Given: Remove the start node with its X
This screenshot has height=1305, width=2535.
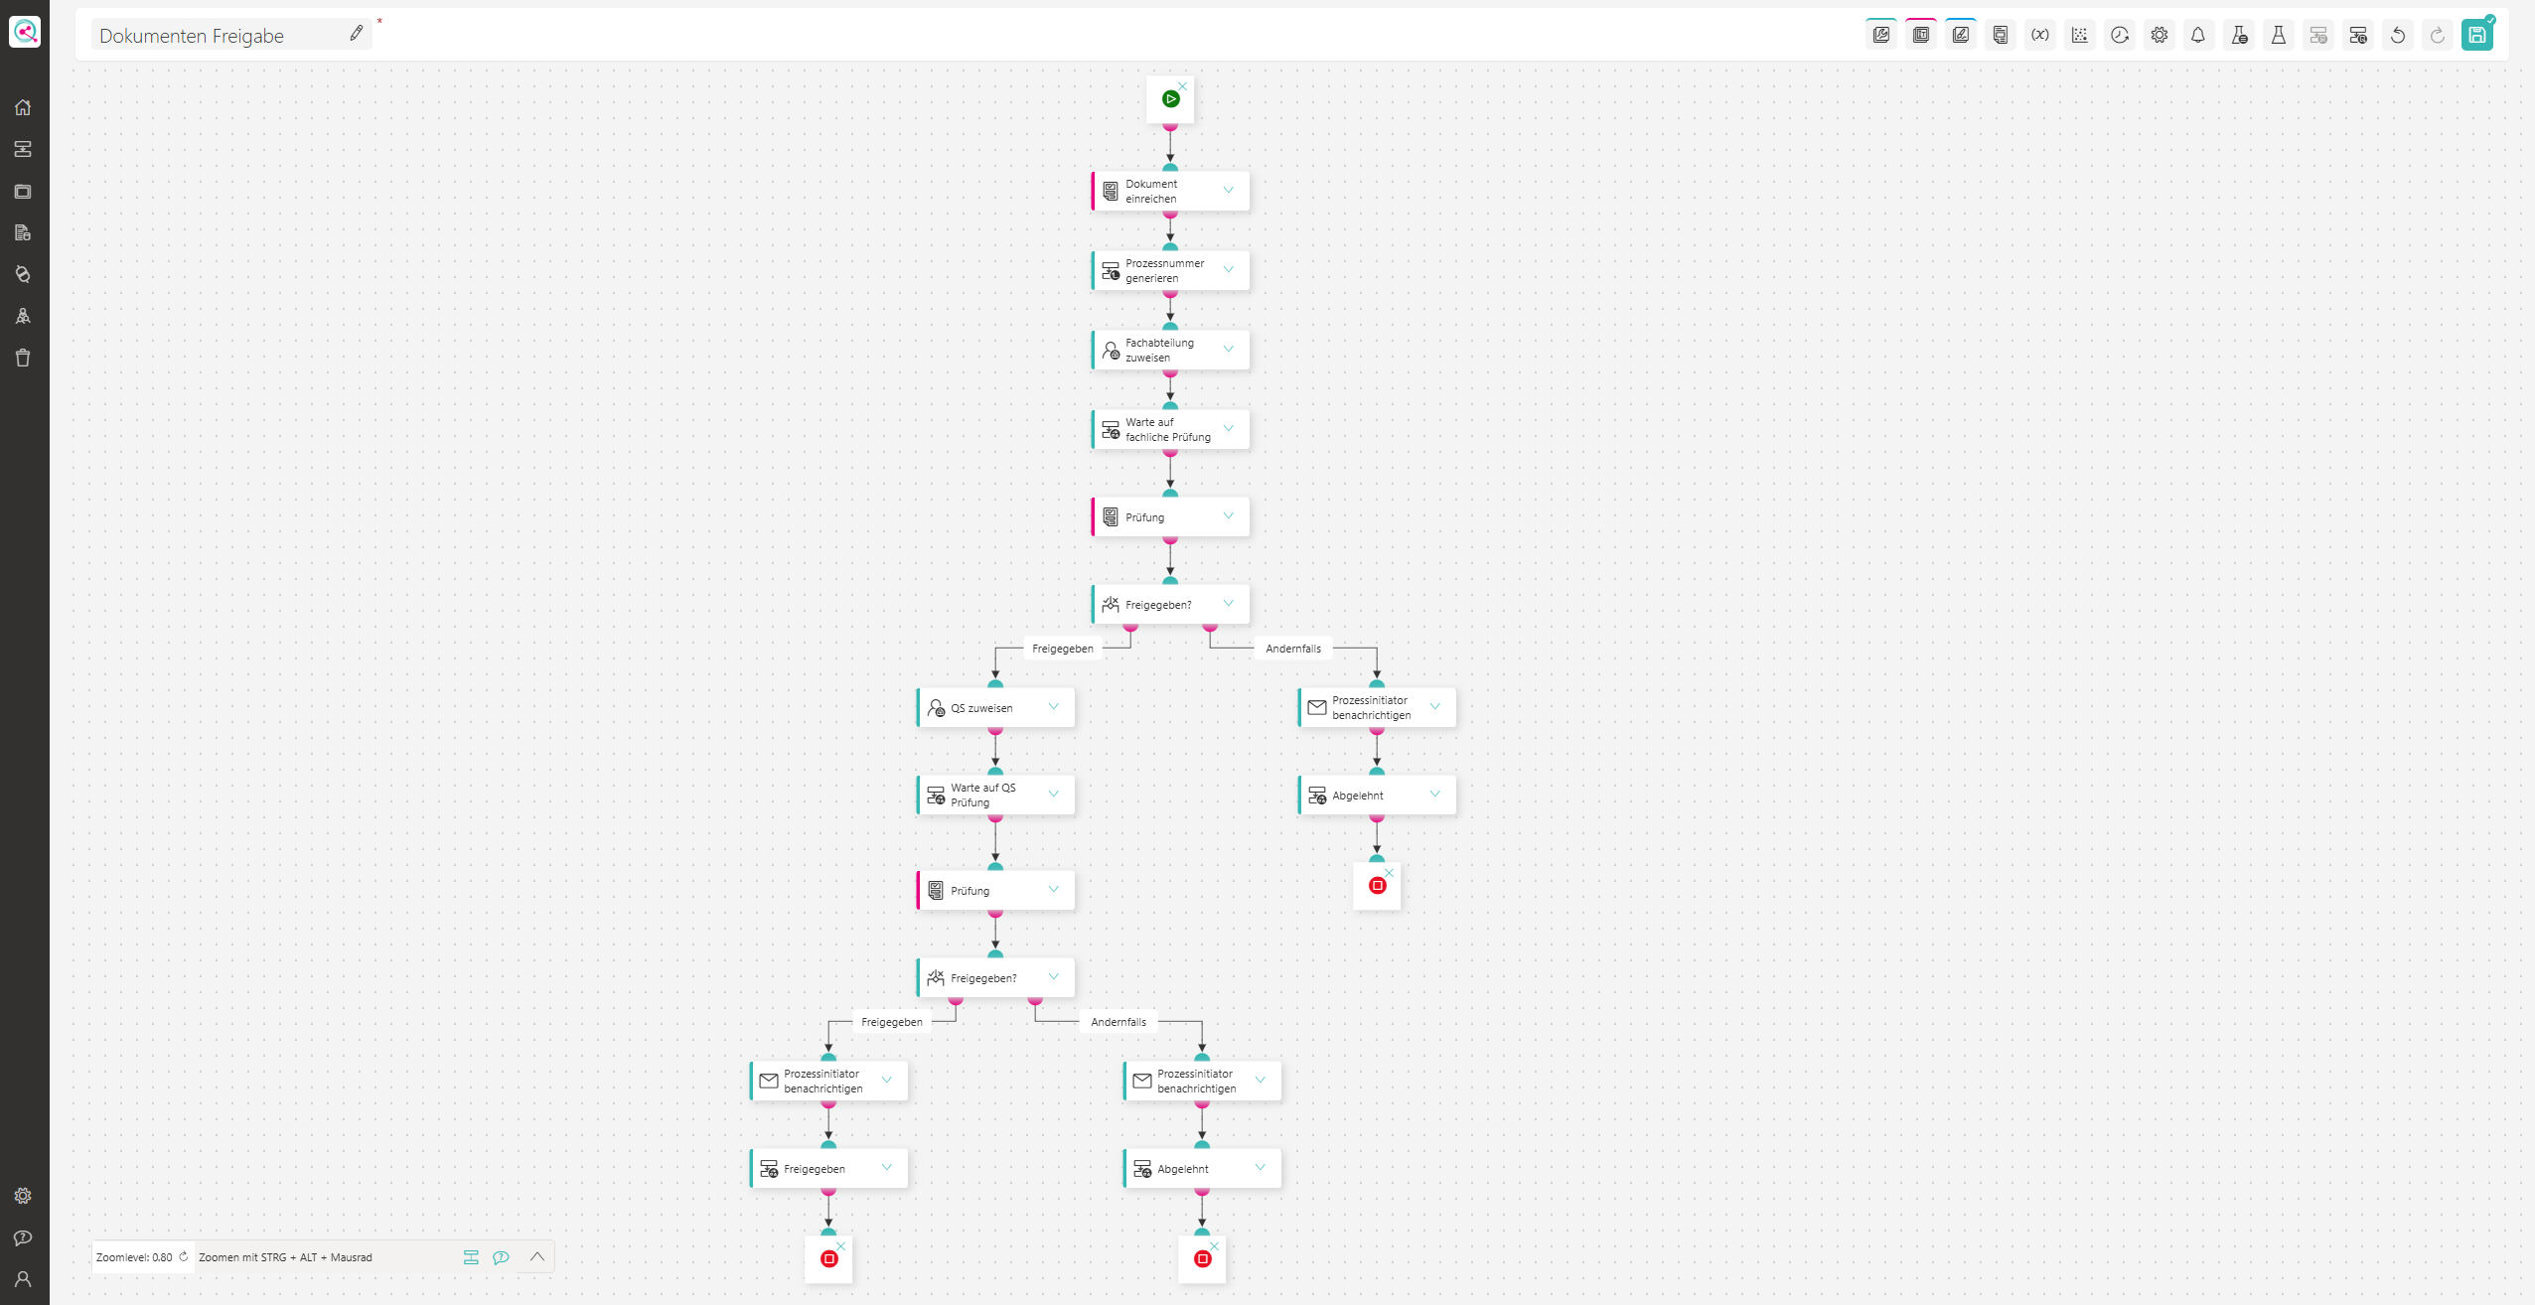Looking at the screenshot, I should tap(1183, 86).
